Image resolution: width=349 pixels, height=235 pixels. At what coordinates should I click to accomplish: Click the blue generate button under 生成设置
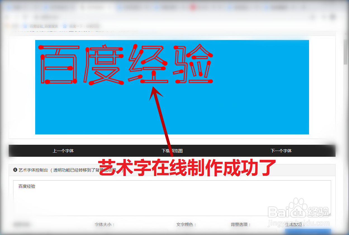point(308,232)
